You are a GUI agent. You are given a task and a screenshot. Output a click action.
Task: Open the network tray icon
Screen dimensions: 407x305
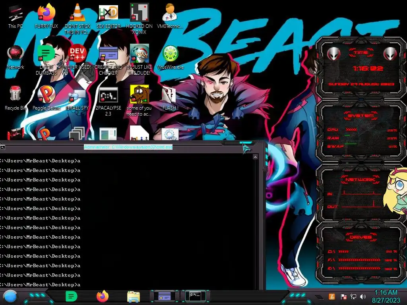(x=353, y=297)
